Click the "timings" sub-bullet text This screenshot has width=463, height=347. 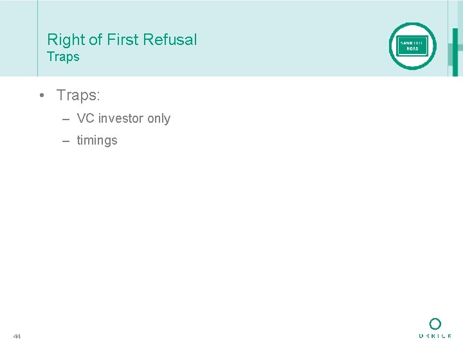point(97,140)
